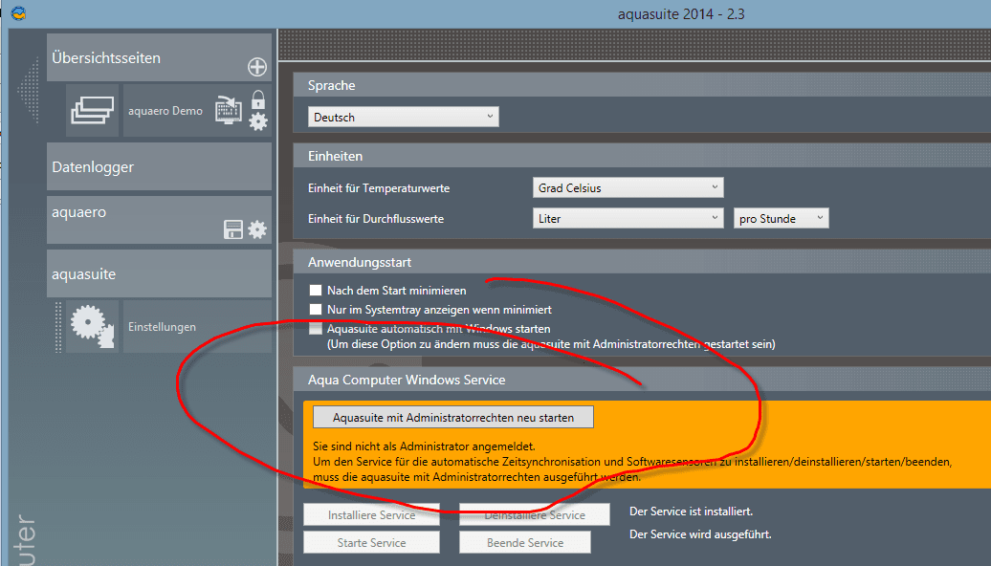Viewport: 991px width, 566px height.
Task: Open aquaero Demo page settings gear
Action: (258, 121)
